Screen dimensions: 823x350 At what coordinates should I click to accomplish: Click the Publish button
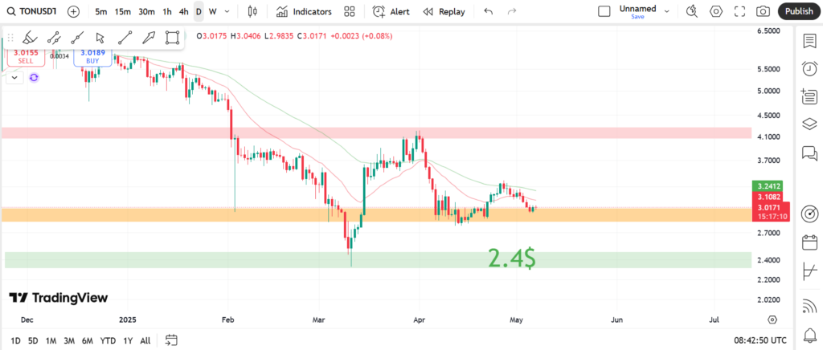tap(798, 11)
